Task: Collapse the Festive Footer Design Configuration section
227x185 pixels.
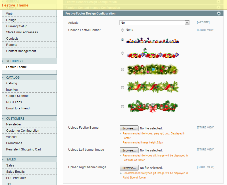Action: tap(219, 14)
